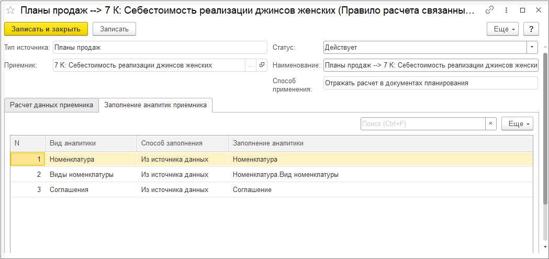The image size is (549, 259).
Task: Click the Записать button
Action: [114, 29]
